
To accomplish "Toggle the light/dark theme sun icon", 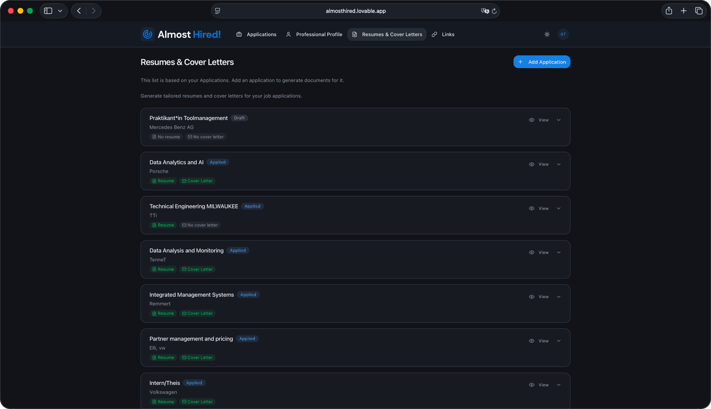I will [x=547, y=34].
